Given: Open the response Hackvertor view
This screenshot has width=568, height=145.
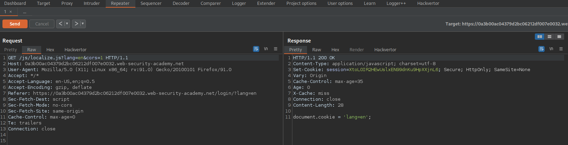Looking at the screenshot, I should tap(385, 50).
